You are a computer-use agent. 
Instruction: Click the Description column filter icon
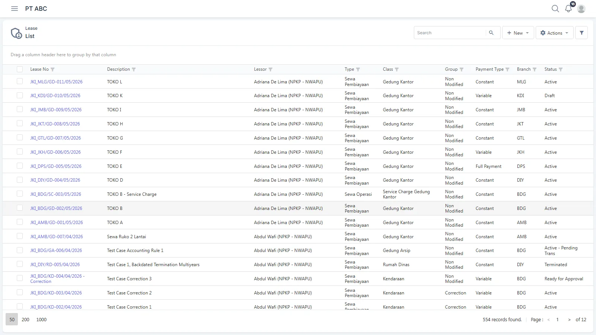coord(134,70)
